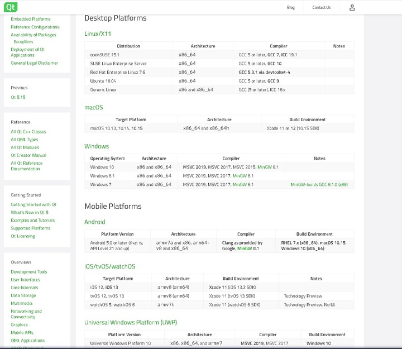Open Reference Configurations sidebar link
Screen dimensions: 402x349
click(x=35, y=27)
